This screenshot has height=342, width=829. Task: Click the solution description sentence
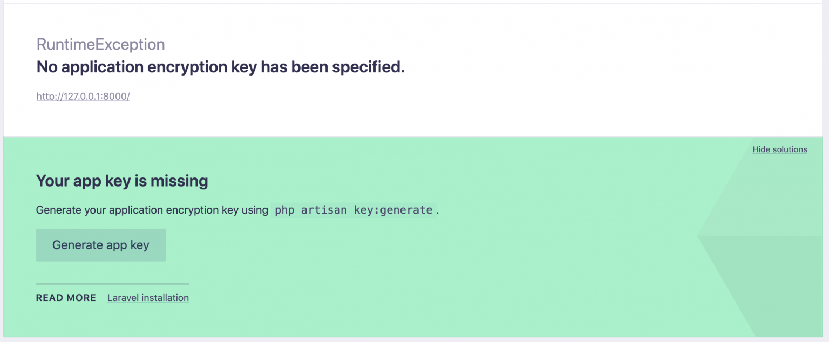click(151, 210)
